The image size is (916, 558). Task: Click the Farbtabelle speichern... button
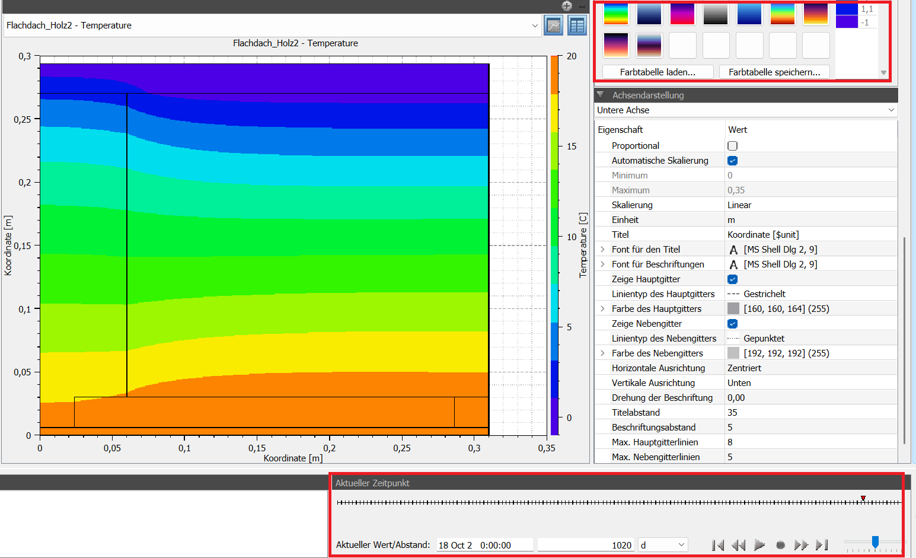775,72
